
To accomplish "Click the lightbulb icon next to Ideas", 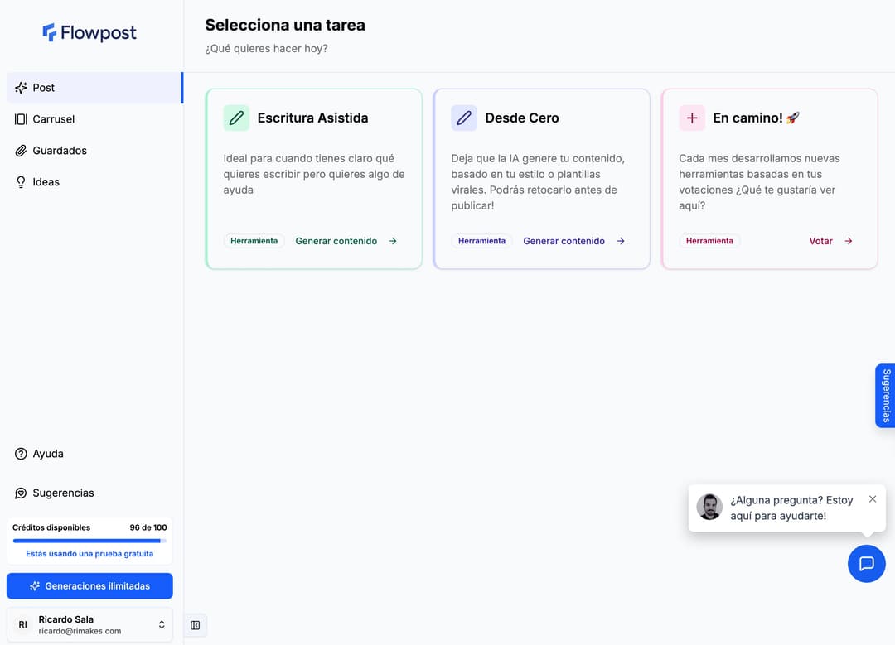I will tap(21, 182).
